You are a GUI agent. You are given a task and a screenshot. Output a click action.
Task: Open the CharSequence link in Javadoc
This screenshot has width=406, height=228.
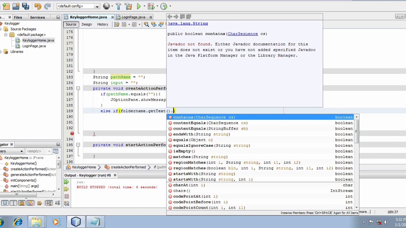(x=243, y=34)
